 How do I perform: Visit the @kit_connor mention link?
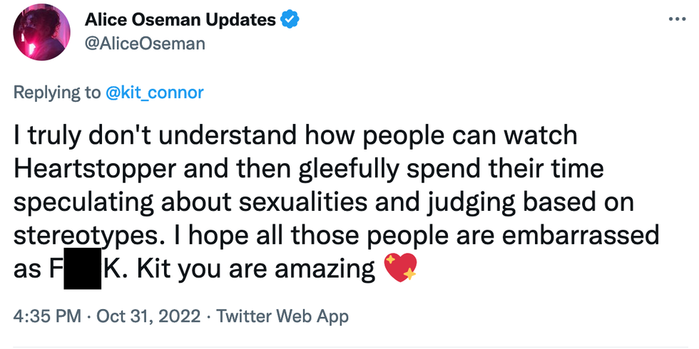click(x=155, y=92)
